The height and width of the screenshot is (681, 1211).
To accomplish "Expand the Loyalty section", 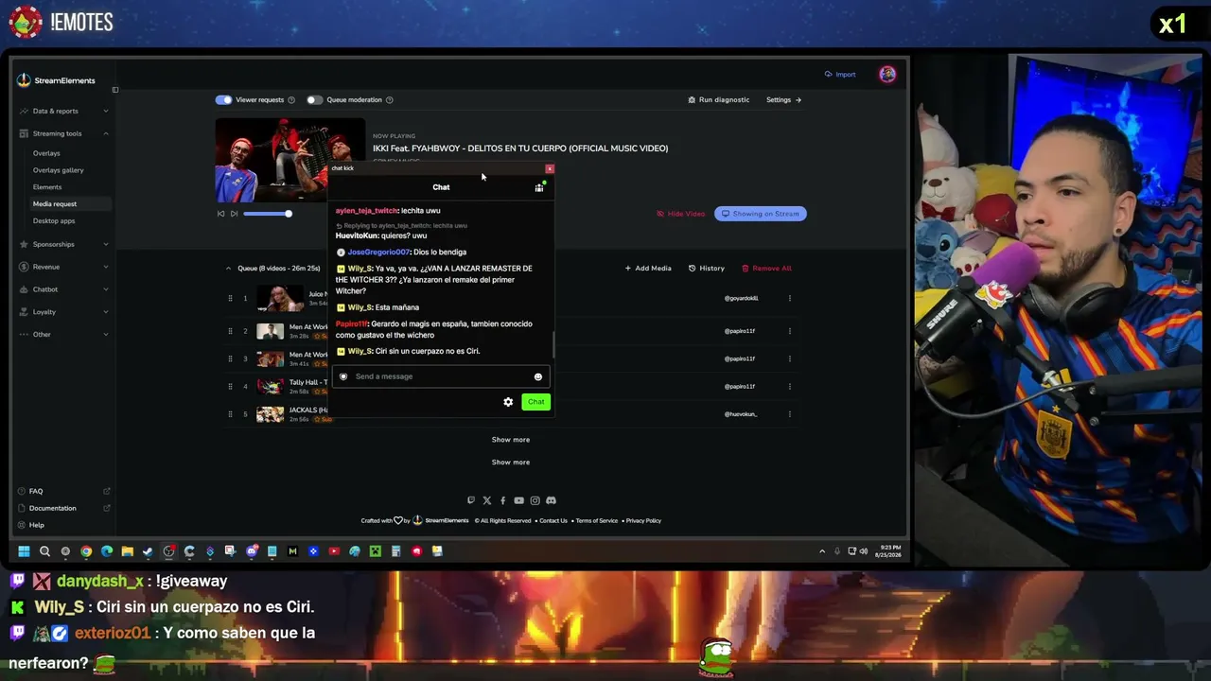I will click(x=63, y=312).
